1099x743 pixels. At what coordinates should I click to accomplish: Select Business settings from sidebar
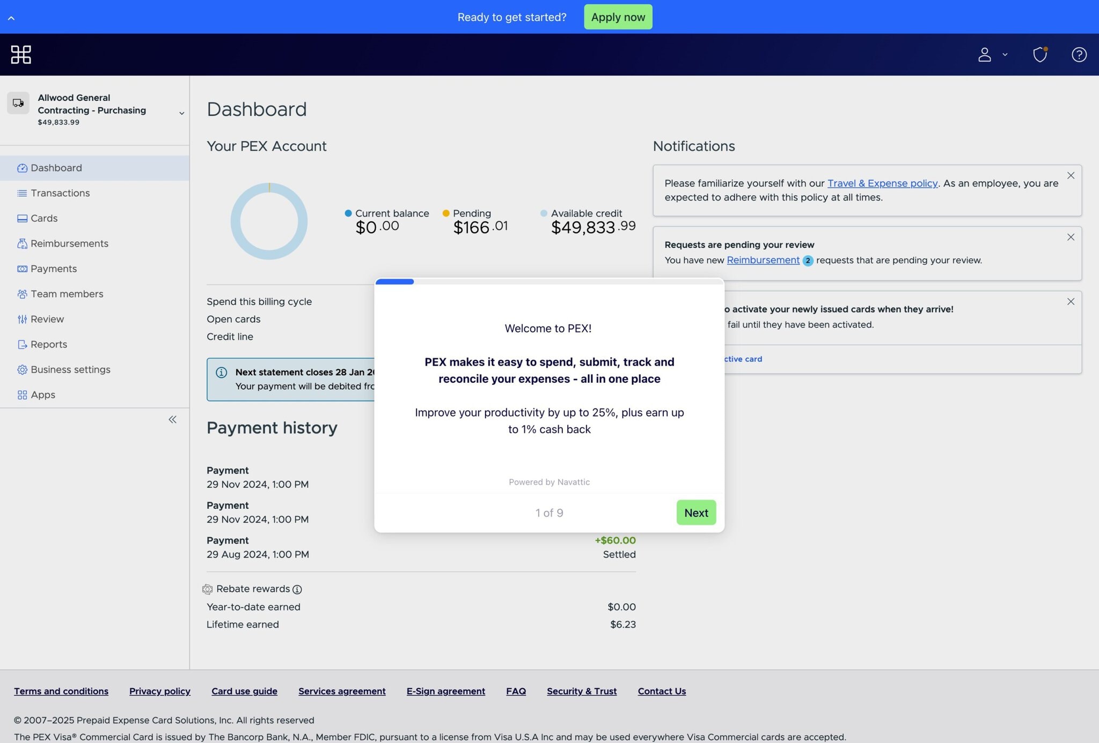[70, 369]
